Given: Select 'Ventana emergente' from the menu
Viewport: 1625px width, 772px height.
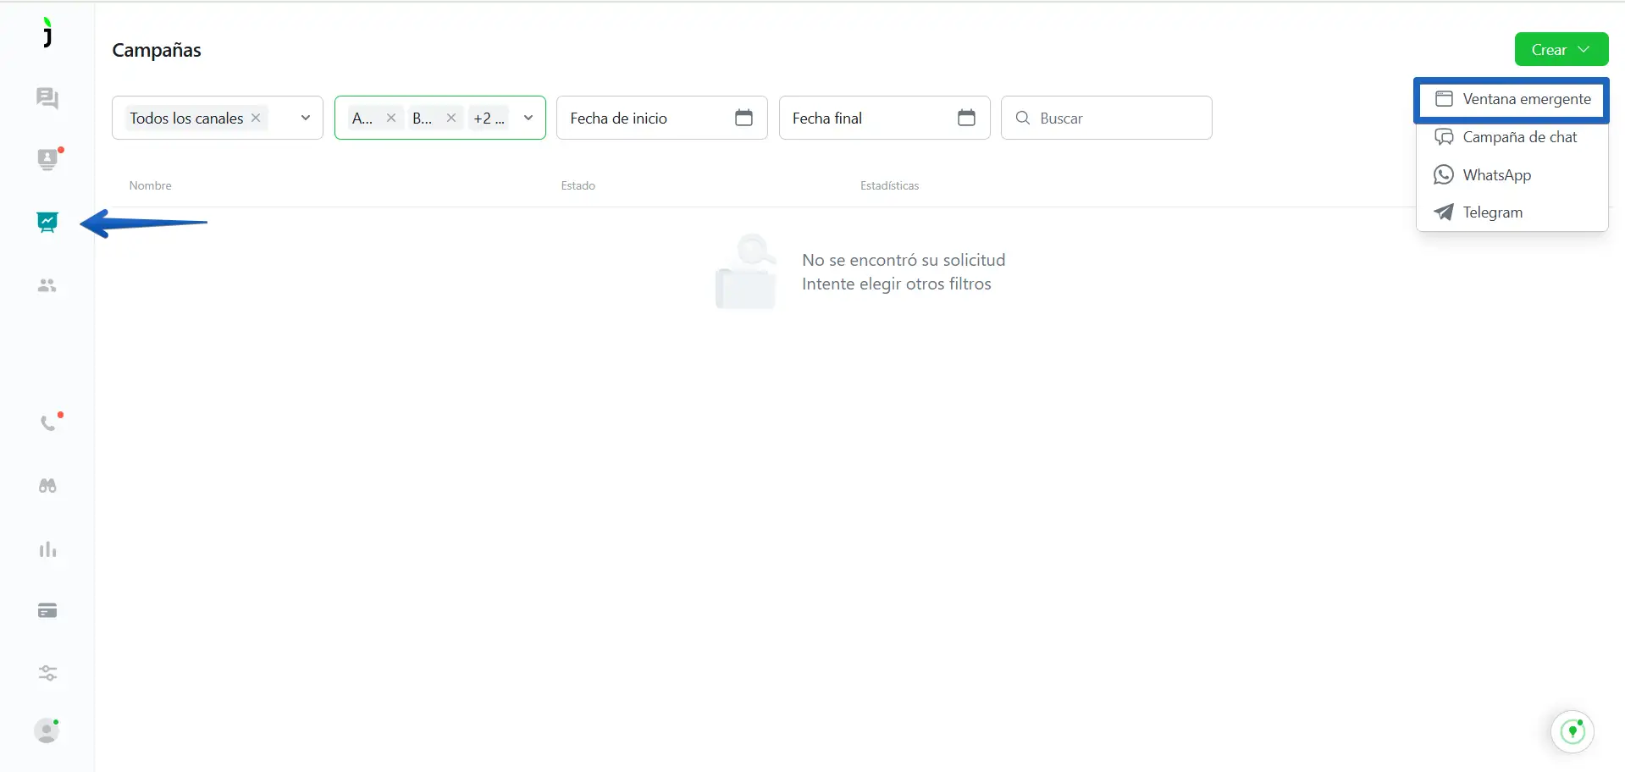Looking at the screenshot, I should [x=1512, y=99].
